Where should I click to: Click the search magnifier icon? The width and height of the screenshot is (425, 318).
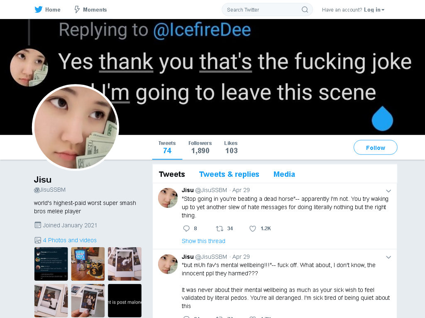(305, 10)
